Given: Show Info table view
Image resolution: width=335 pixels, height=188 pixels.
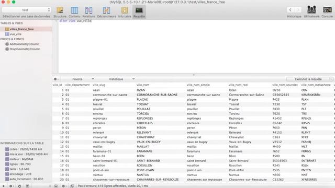Looking at the screenshot, I should (x=125, y=12).
